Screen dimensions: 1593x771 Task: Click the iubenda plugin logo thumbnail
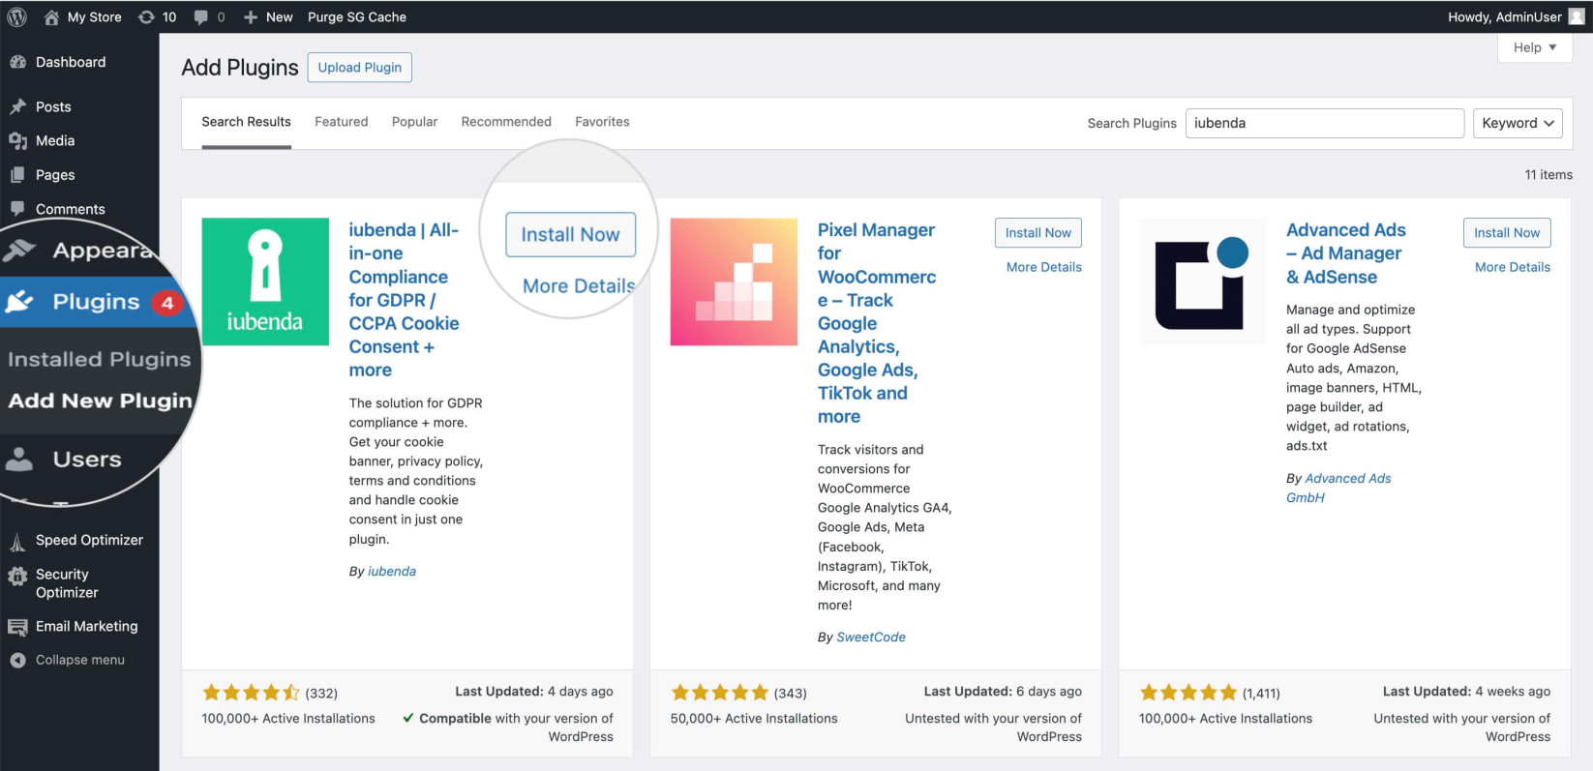265,282
